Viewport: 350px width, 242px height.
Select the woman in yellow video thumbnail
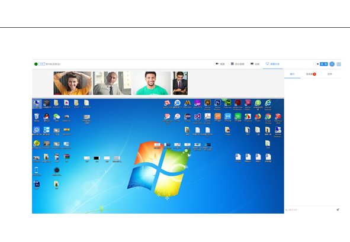72,83
